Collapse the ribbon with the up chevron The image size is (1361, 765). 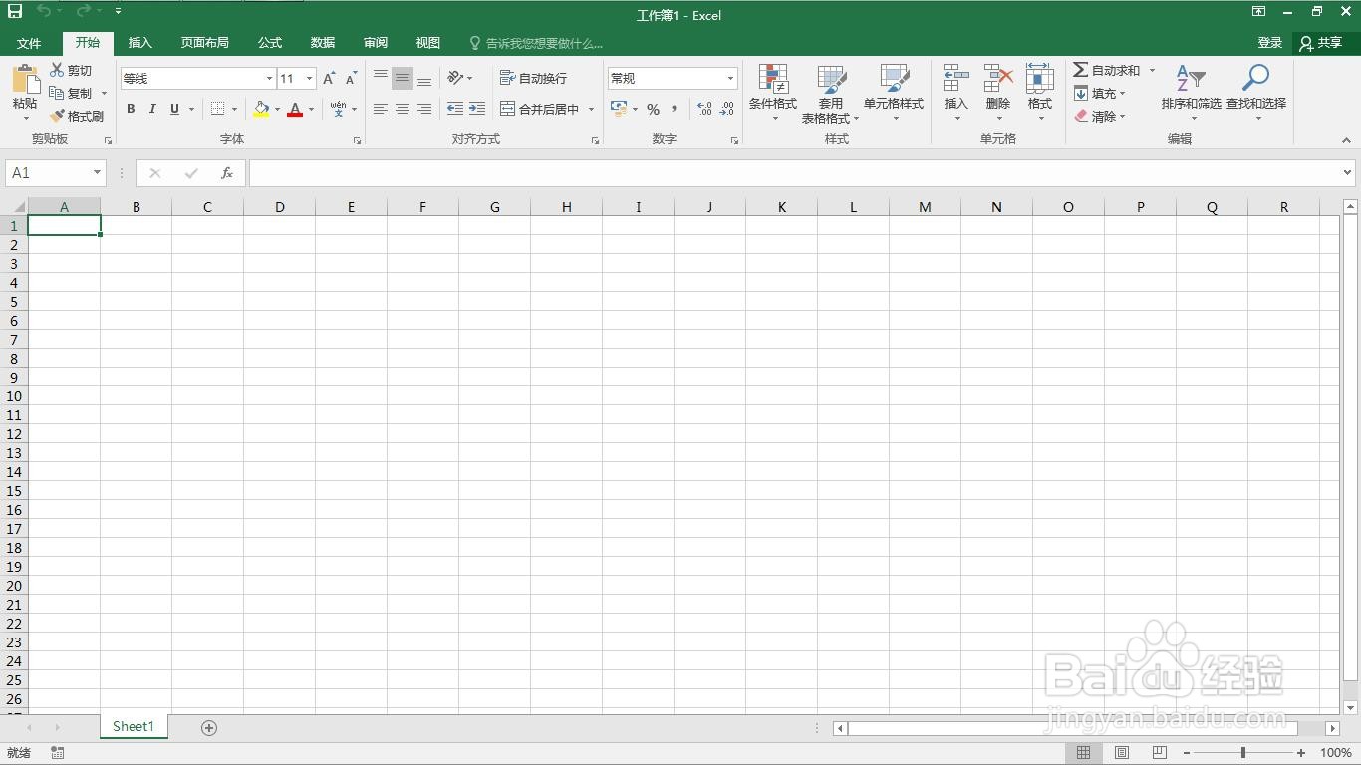coord(1347,140)
